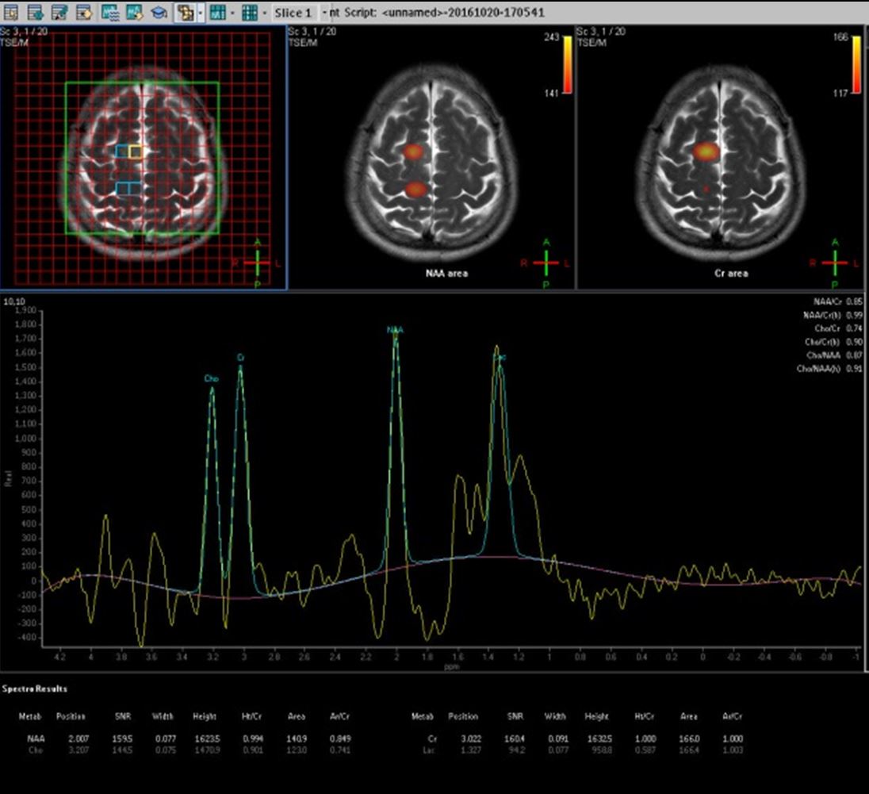The height and width of the screenshot is (794, 869).
Task: Select the NAA row in Spectra Results
Action: pos(189,738)
